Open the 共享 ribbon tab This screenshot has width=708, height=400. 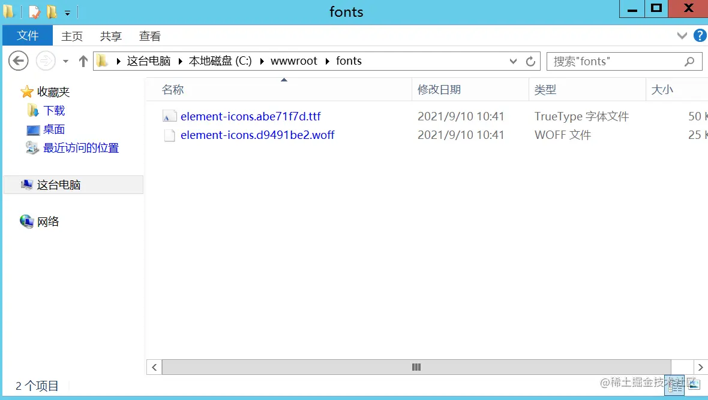(x=111, y=36)
